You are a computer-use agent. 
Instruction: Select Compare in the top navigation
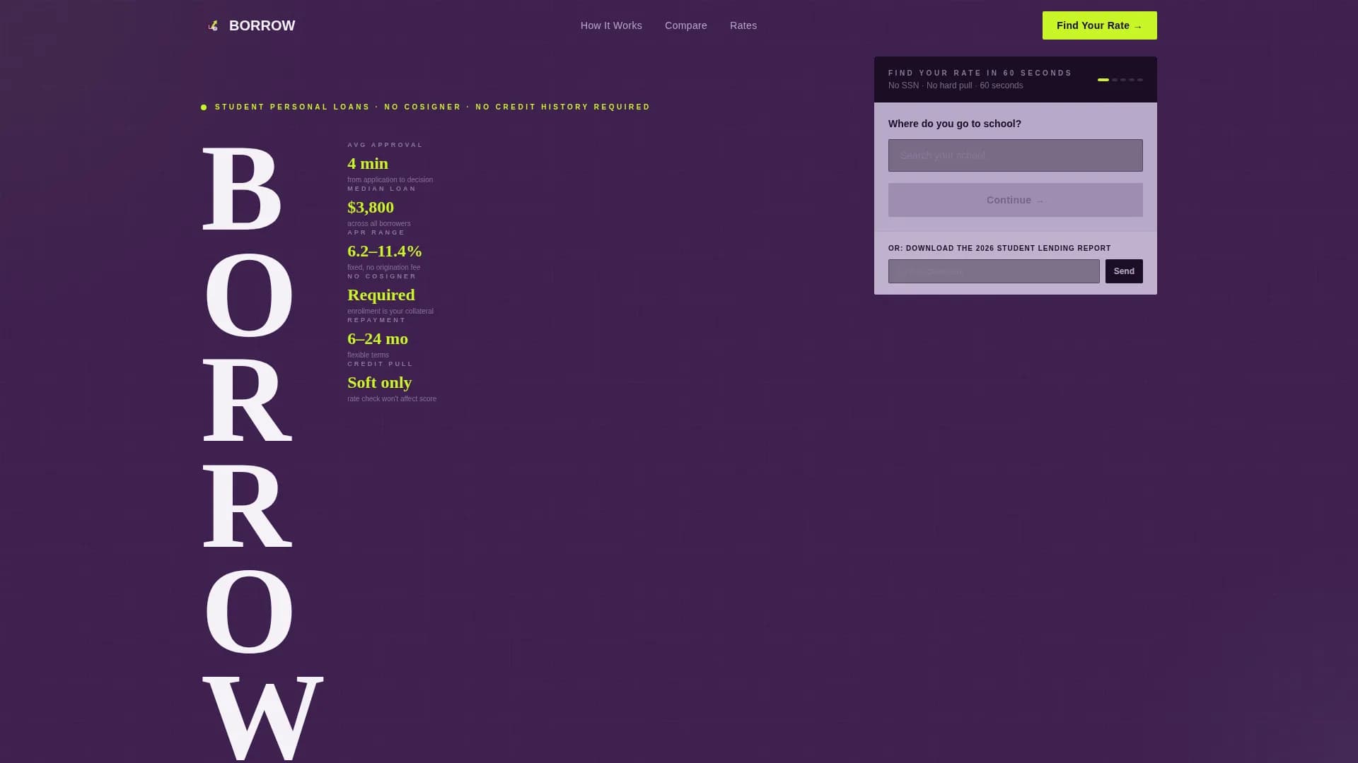(x=685, y=25)
